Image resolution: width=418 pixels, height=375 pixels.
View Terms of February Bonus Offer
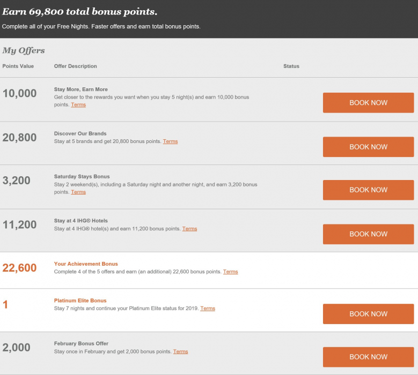[180, 351]
